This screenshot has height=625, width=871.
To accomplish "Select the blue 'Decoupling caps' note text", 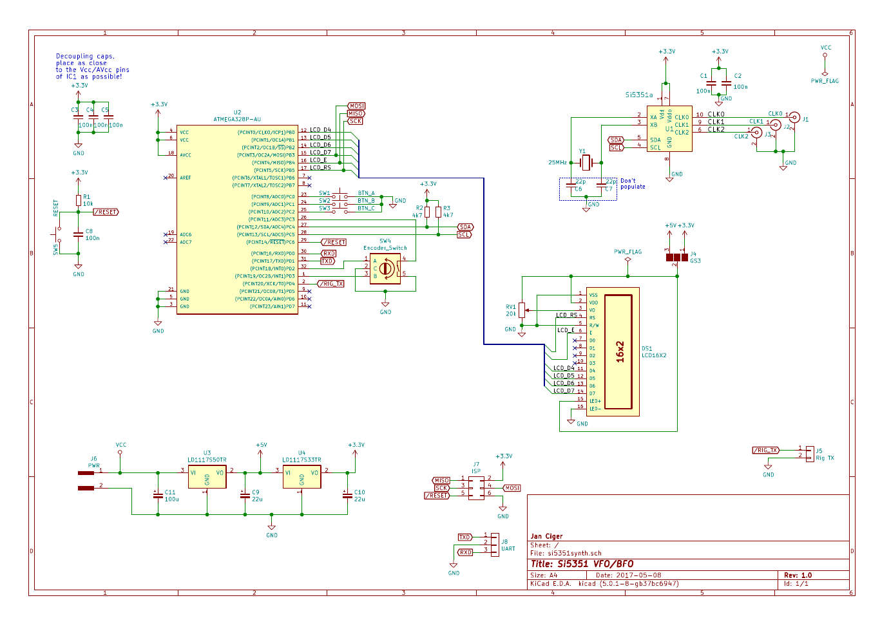I will [x=92, y=66].
